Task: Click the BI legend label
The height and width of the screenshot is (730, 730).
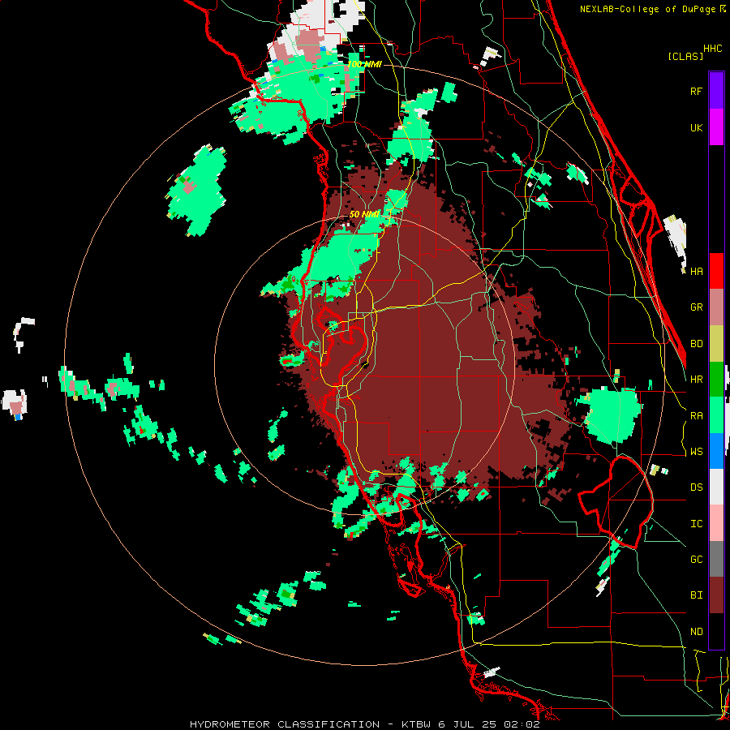Action: [696, 595]
